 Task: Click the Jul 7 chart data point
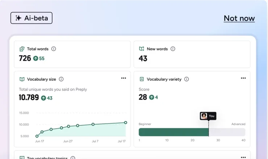pyautogui.click(x=93, y=124)
